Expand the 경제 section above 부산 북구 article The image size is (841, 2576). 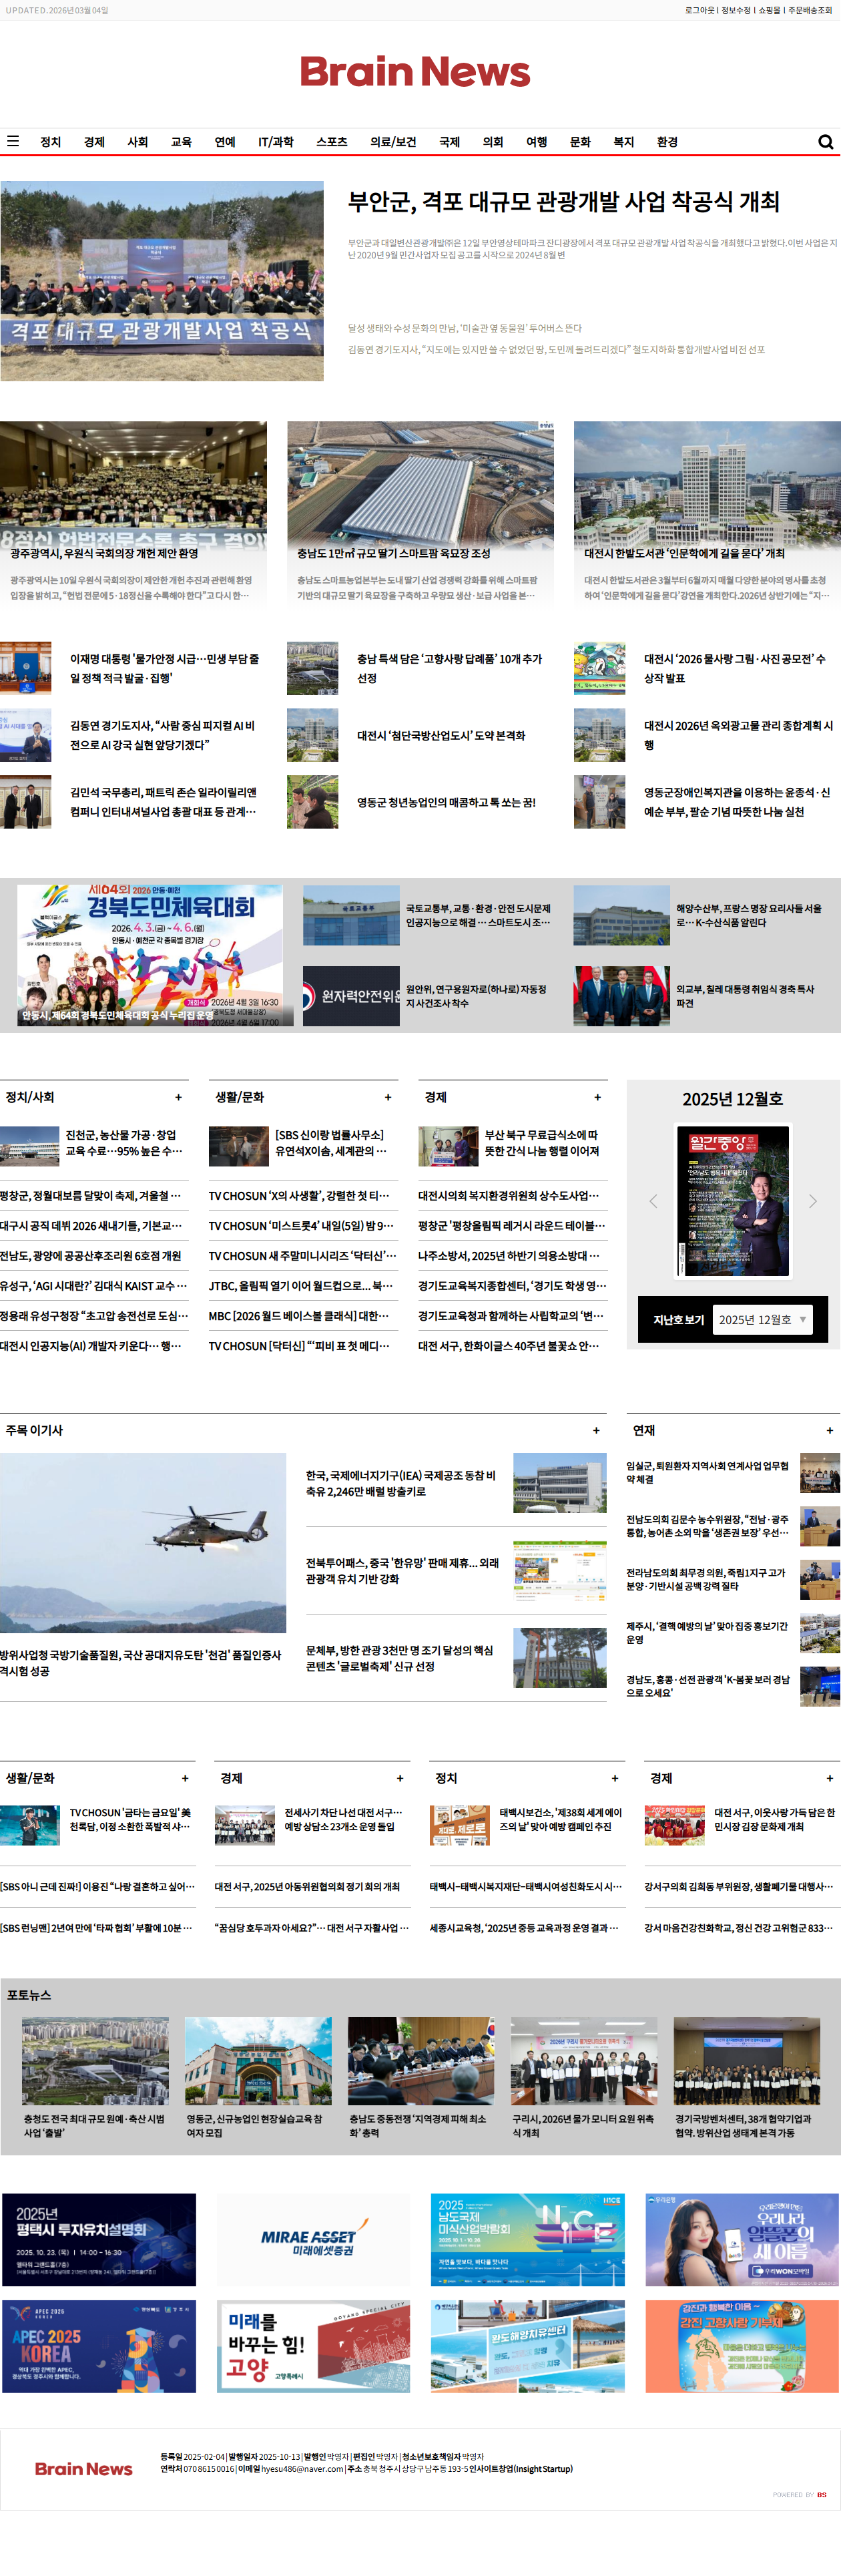(597, 1097)
